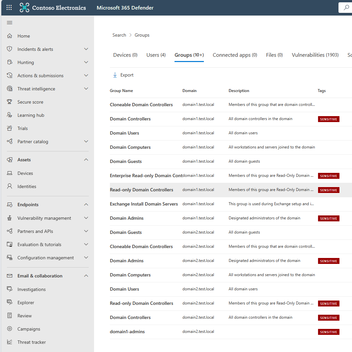Image resolution: width=352 pixels, height=352 pixels.
Task: Switch to the Devices (0) tab
Action: point(125,55)
